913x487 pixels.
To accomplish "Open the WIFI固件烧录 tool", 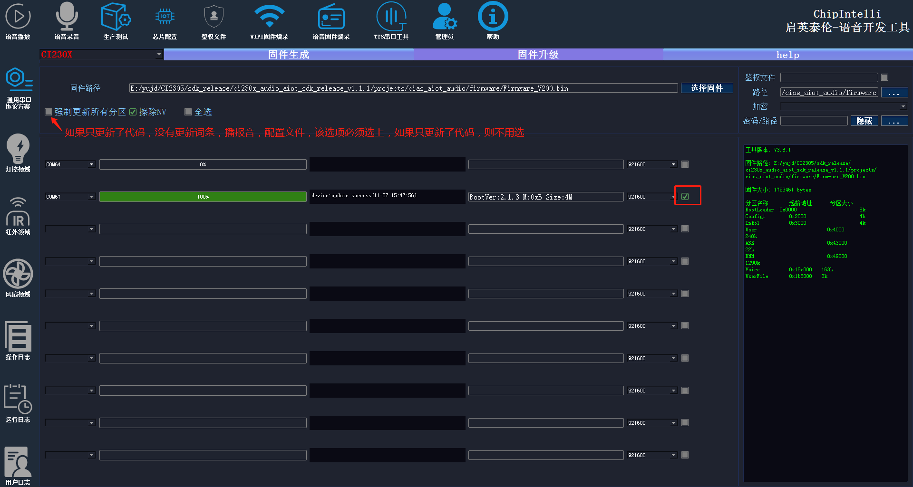I will click(269, 21).
